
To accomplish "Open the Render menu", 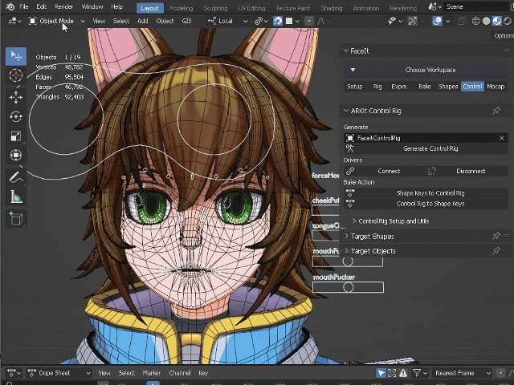I will [x=63, y=6].
